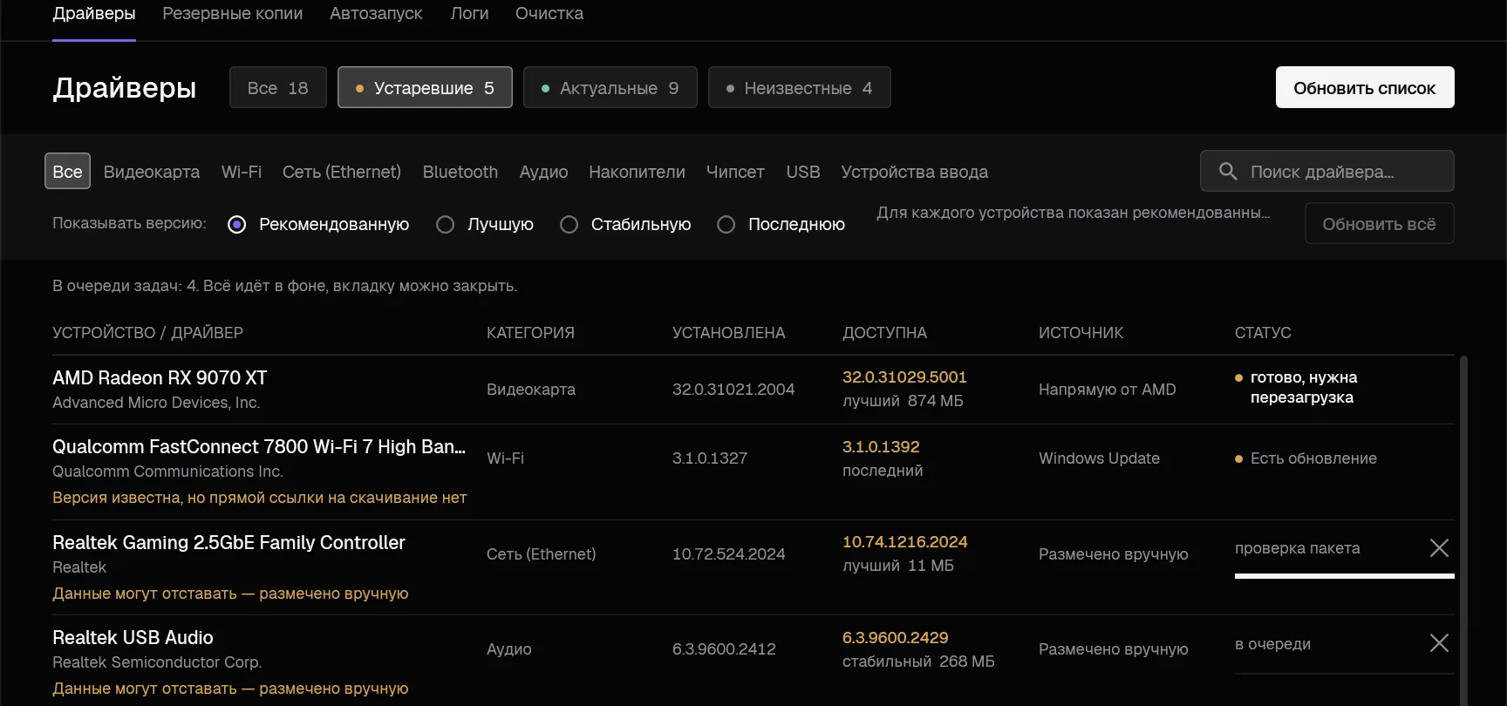Click the проверка пакета progress bar
Viewport: 1507px width, 706px height.
[x=1345, y=575]
